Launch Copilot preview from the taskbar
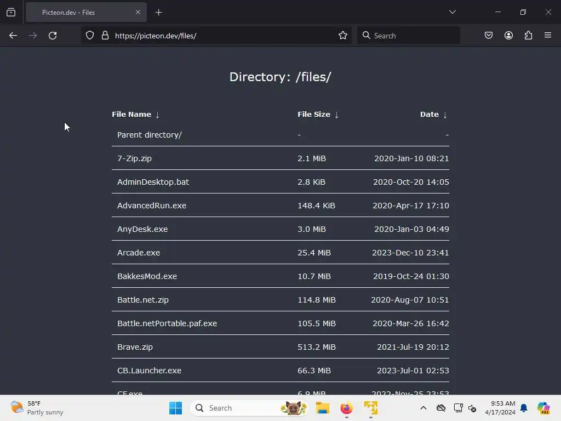Screen dimensions: 561x421 click(x=543, y=408)
